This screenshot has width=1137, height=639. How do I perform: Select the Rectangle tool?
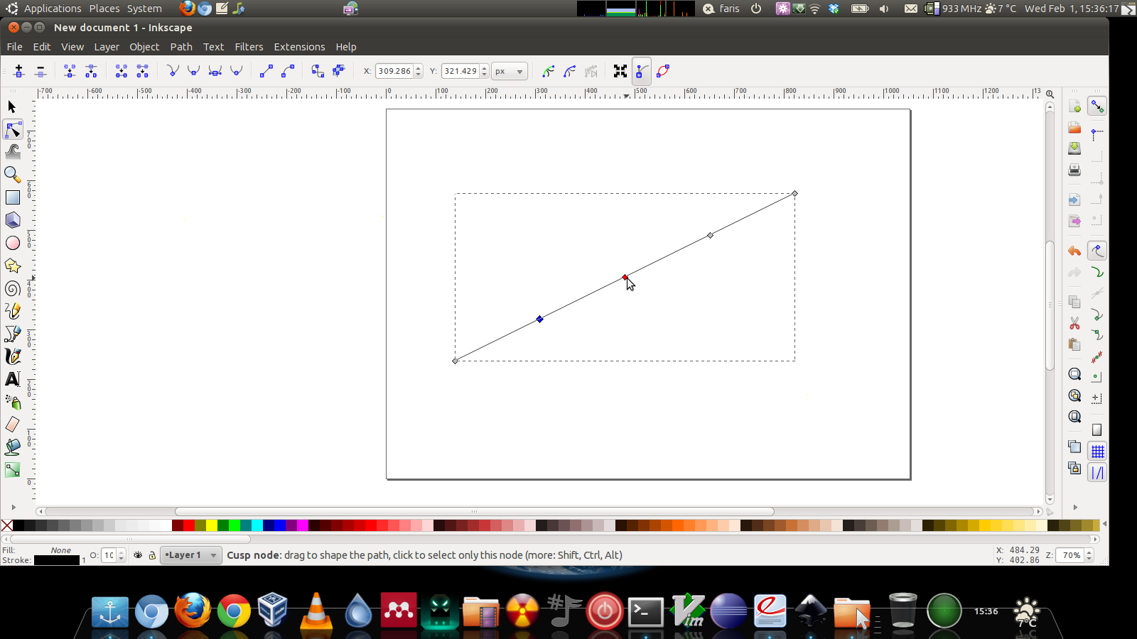13,197
